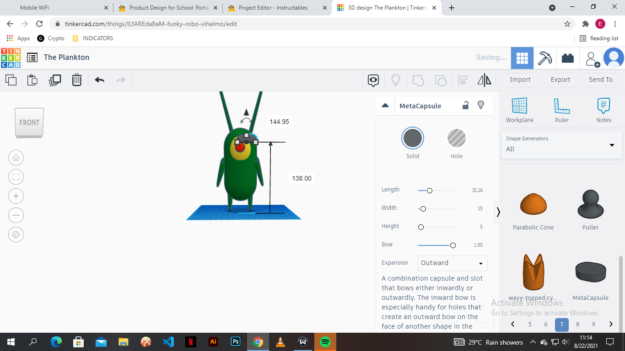The height and width of the screenshot is (351, 625).
Task: Switch to Product Design for School tab
Action: tap(167, 8)
